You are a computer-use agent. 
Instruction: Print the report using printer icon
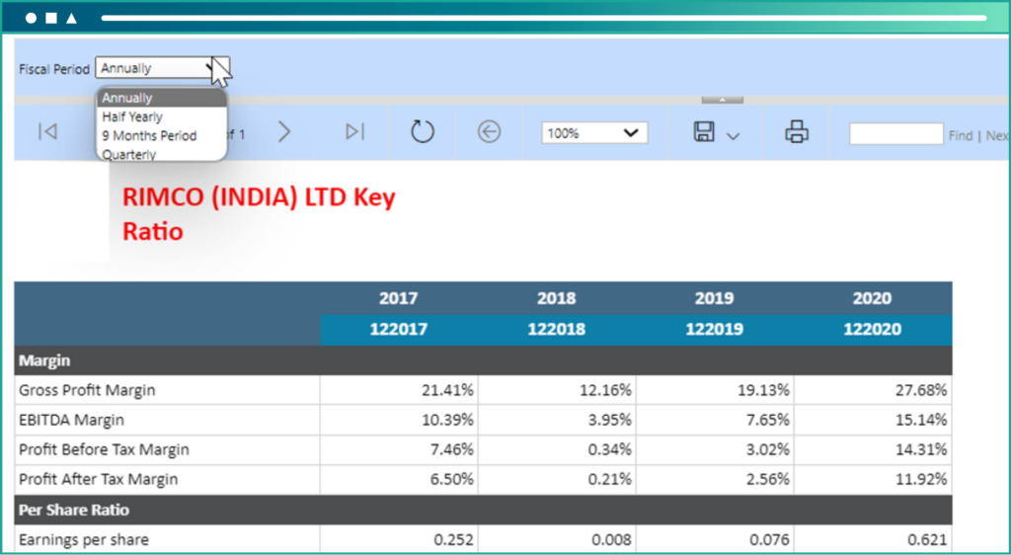[x=797, y=132]
